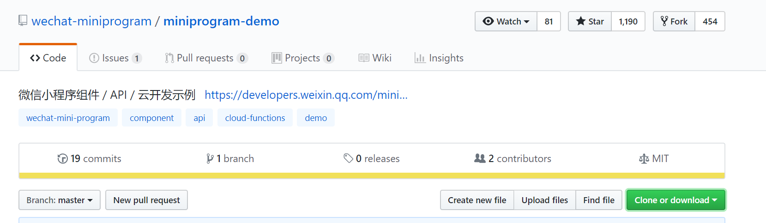
Task: View the 2 contributors page
Action: click(513, 158)
